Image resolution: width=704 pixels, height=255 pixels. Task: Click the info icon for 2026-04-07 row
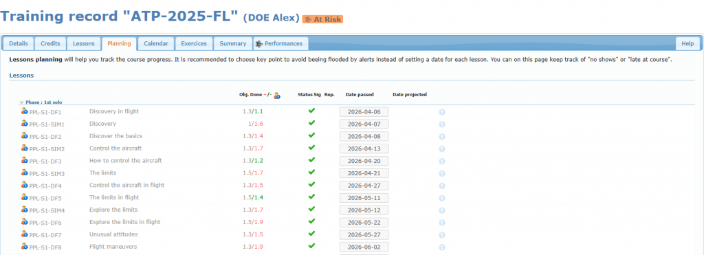442,124
